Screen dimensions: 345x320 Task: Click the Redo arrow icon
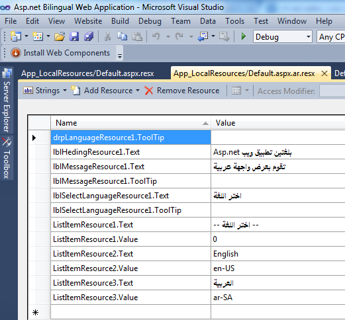pyautogui.click(x=179, y=36)
